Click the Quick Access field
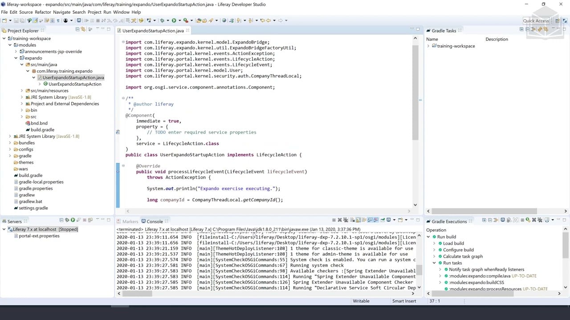Screen dimensions: 570x320 (536, 20)
